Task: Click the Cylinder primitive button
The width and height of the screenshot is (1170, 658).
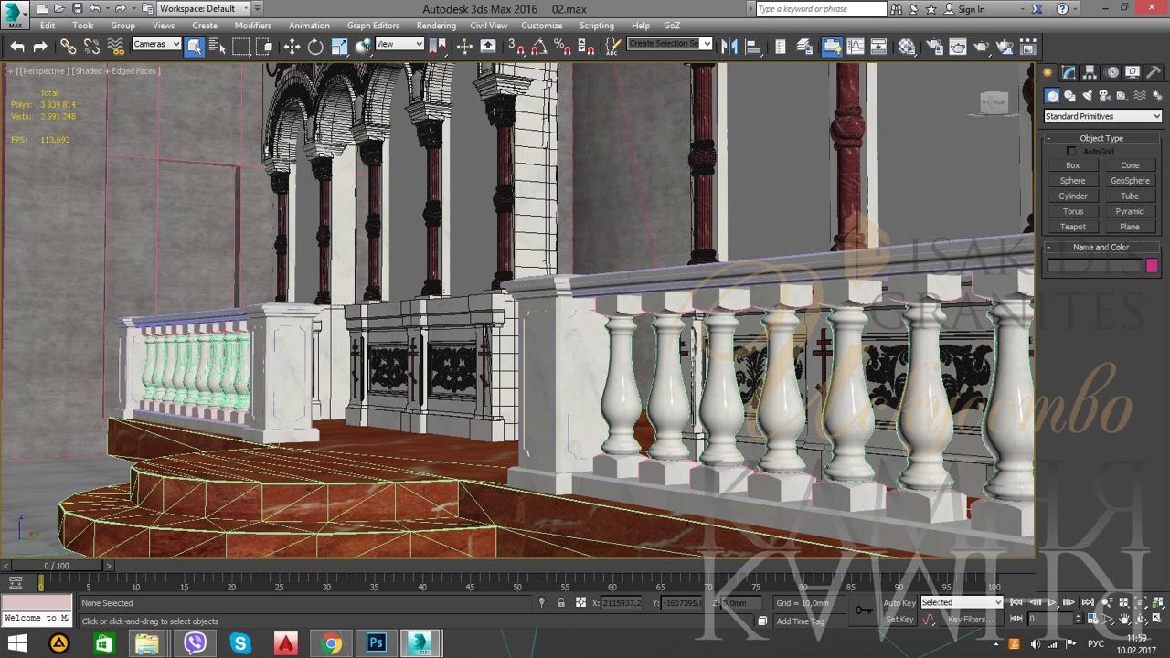Action: (1073, 196)
